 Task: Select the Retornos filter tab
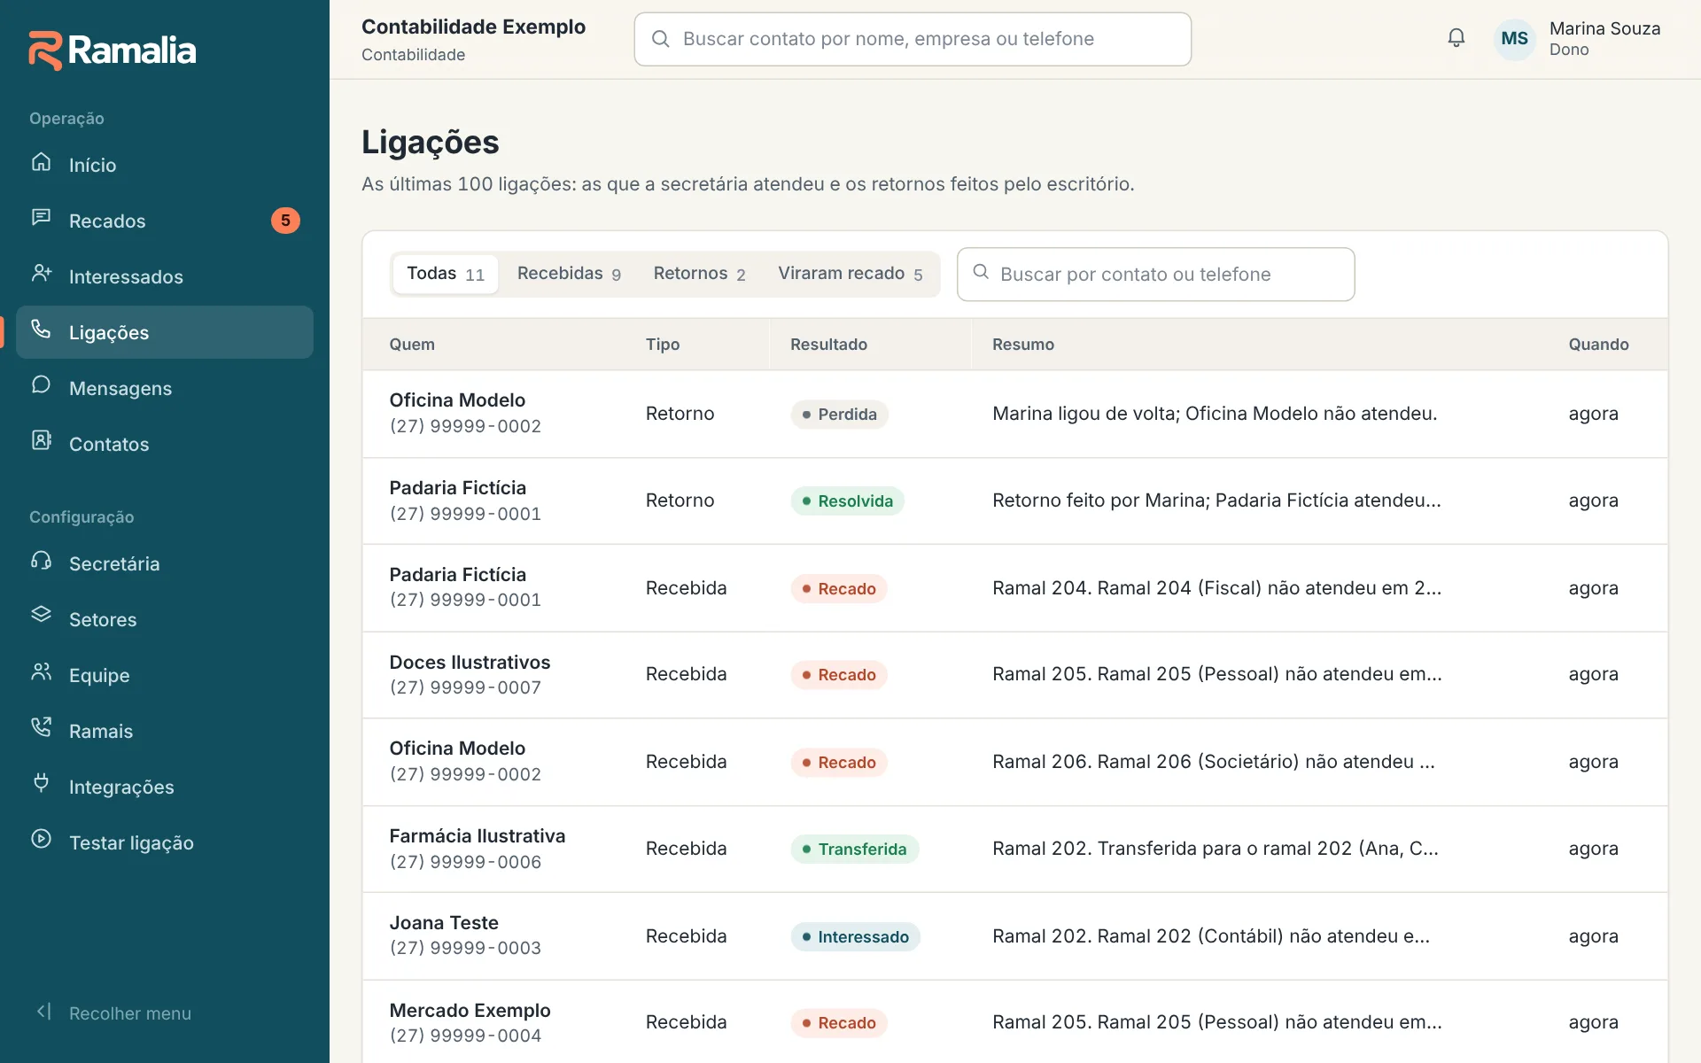pos(699,274)
